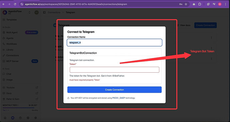Toggle the sidebar panel icon near Connections

click(x=44, y=12)
